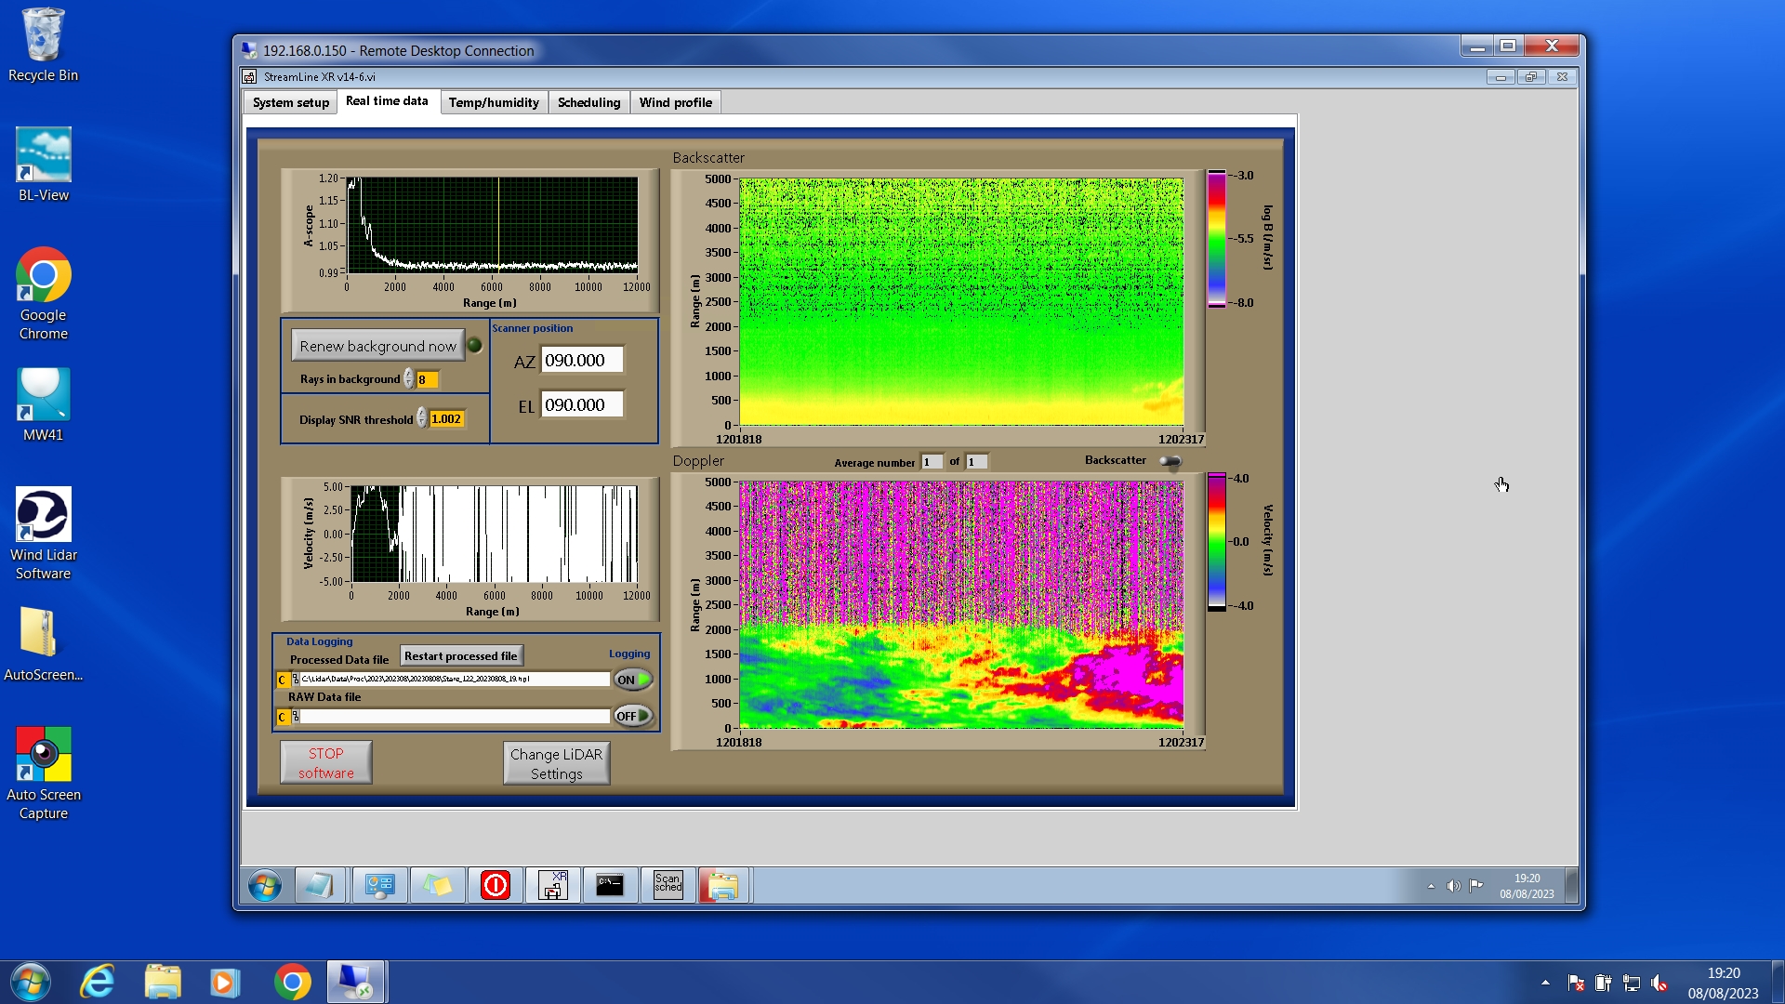
Task: Open the StreamLine XR taskbar icon
Action: point(553,885)
